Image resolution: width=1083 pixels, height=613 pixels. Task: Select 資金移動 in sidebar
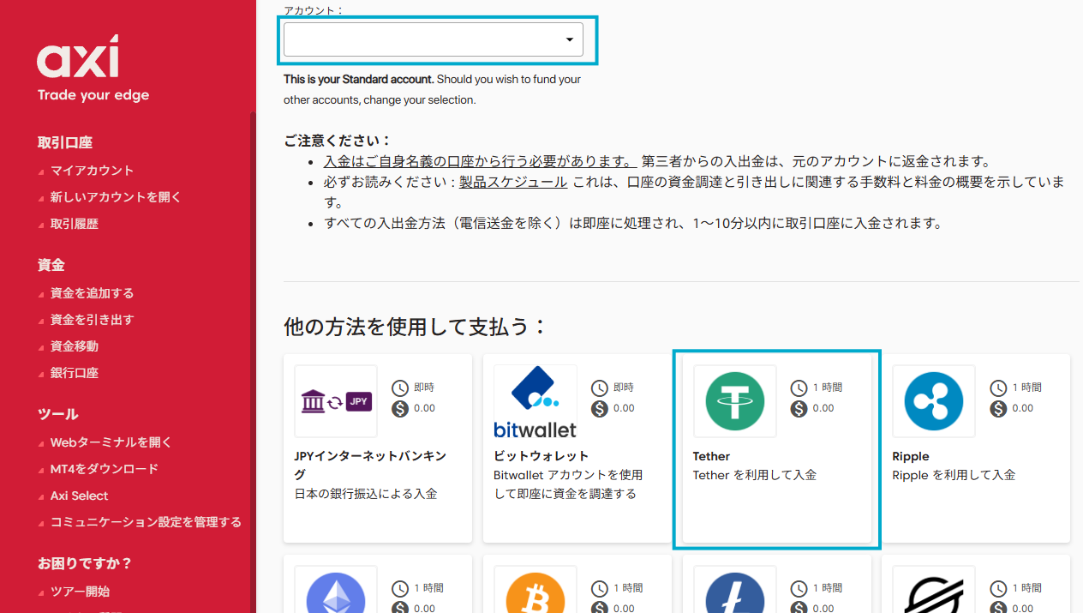[x=74, y=346]
